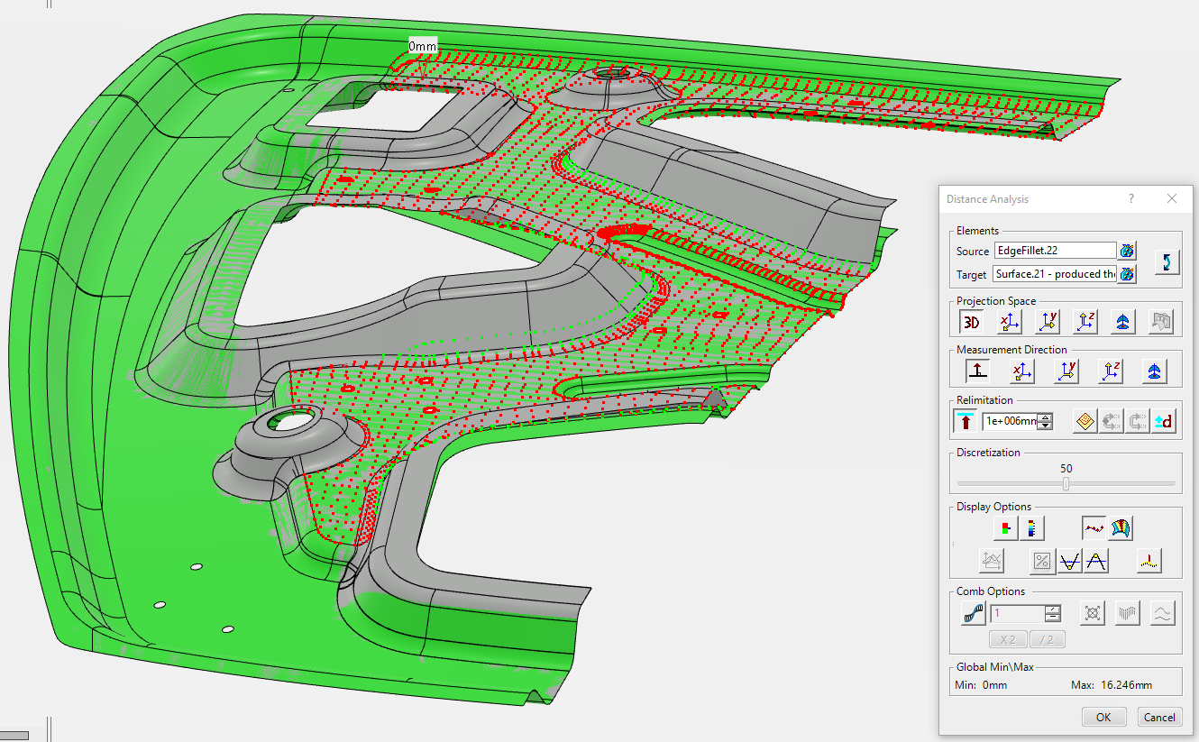The image size is (1199, 742).
Task: Click the plus/minus d relimitation icon
Action: [1164, 421]
